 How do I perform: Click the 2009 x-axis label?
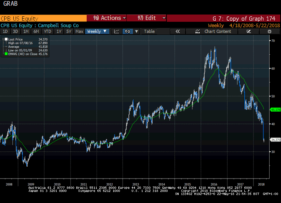31,184
